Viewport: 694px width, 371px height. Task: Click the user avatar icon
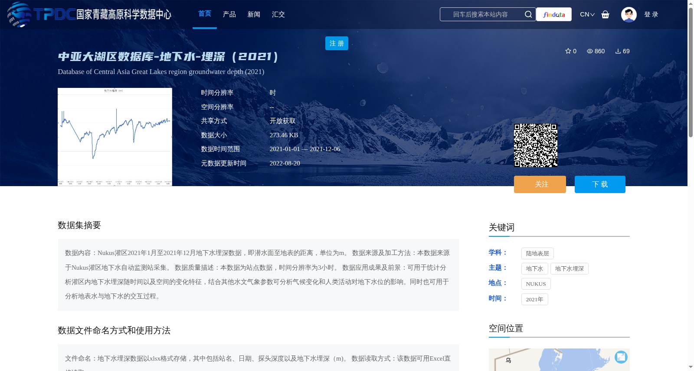(629, 14)
